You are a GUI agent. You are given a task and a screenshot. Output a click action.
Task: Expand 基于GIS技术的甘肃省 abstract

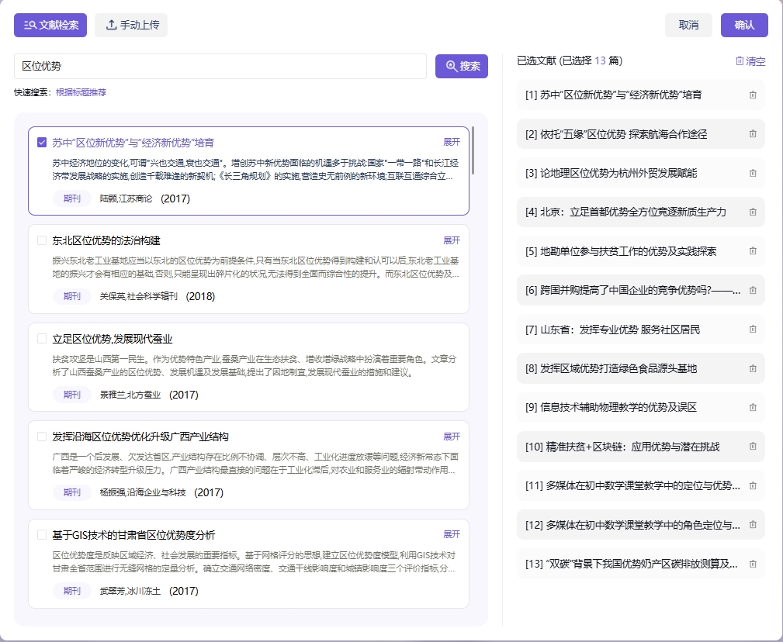[x=452, y=534]
